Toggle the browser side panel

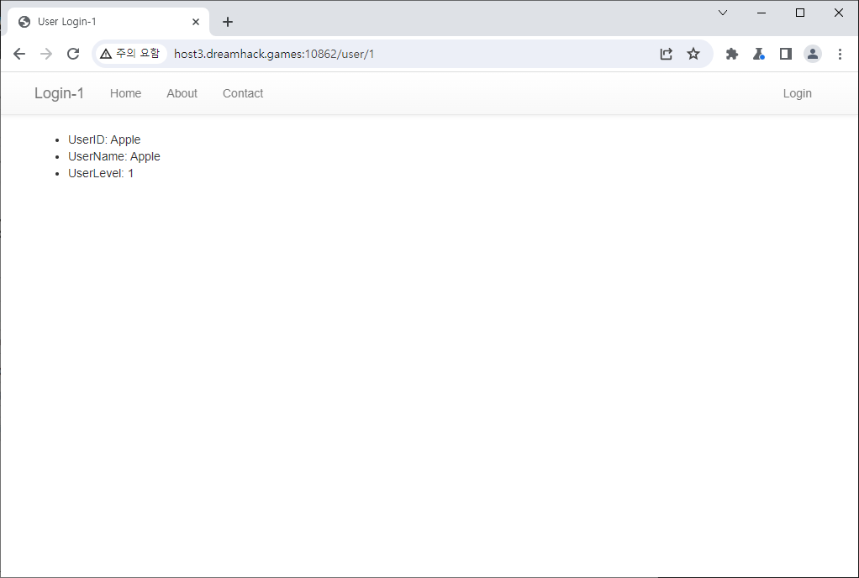(x=786, y=54)
